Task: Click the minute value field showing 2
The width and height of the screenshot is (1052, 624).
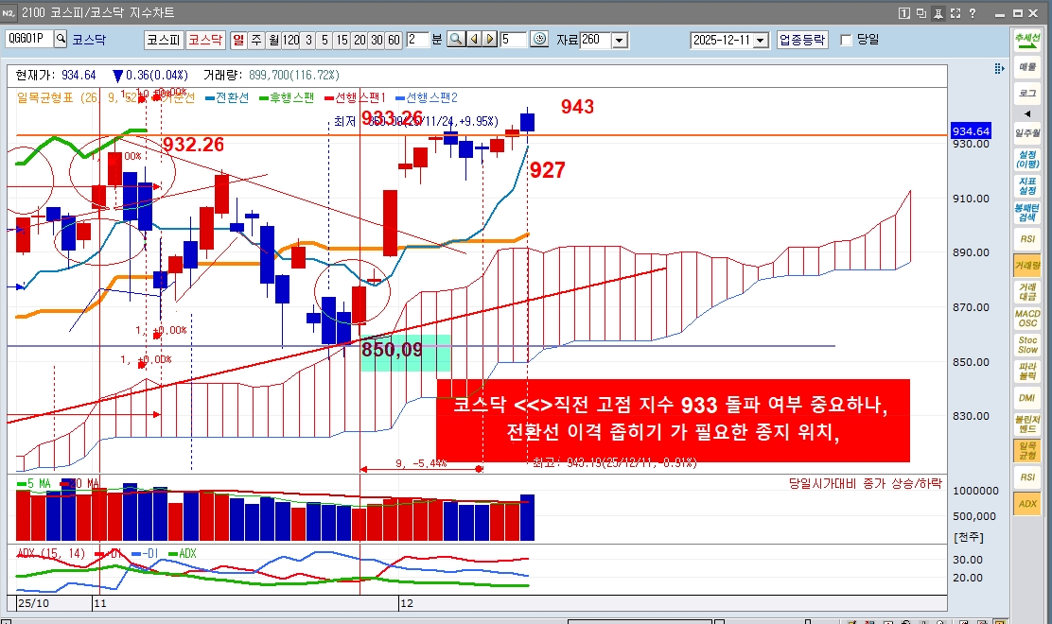Action: point(416,40)
